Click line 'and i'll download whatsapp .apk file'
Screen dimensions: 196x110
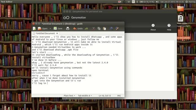point(55,50)
